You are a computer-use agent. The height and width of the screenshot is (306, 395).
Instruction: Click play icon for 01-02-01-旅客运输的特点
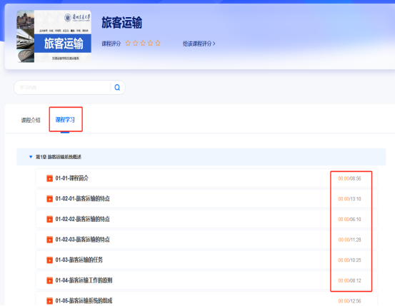pyautogui.click(x=49, y=199)
